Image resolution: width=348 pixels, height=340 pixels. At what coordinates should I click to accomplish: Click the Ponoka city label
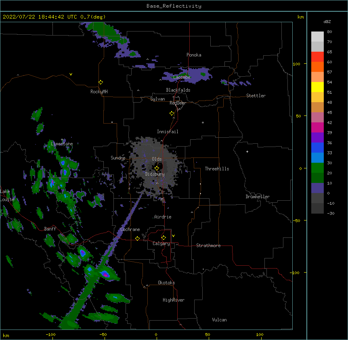[x=194, y=55]
